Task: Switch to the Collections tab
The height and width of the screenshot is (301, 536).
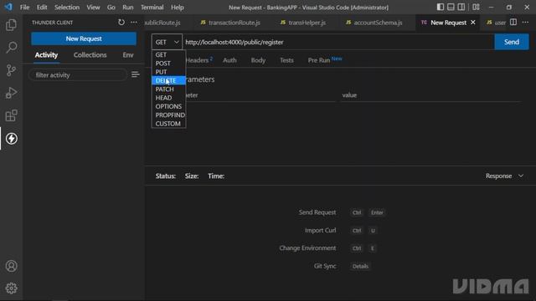Action: click(x=90, y=55)
